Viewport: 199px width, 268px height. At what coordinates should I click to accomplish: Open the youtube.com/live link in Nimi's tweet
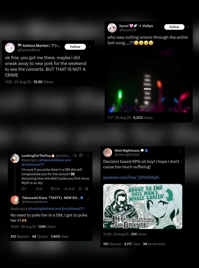tap(132, 177)
